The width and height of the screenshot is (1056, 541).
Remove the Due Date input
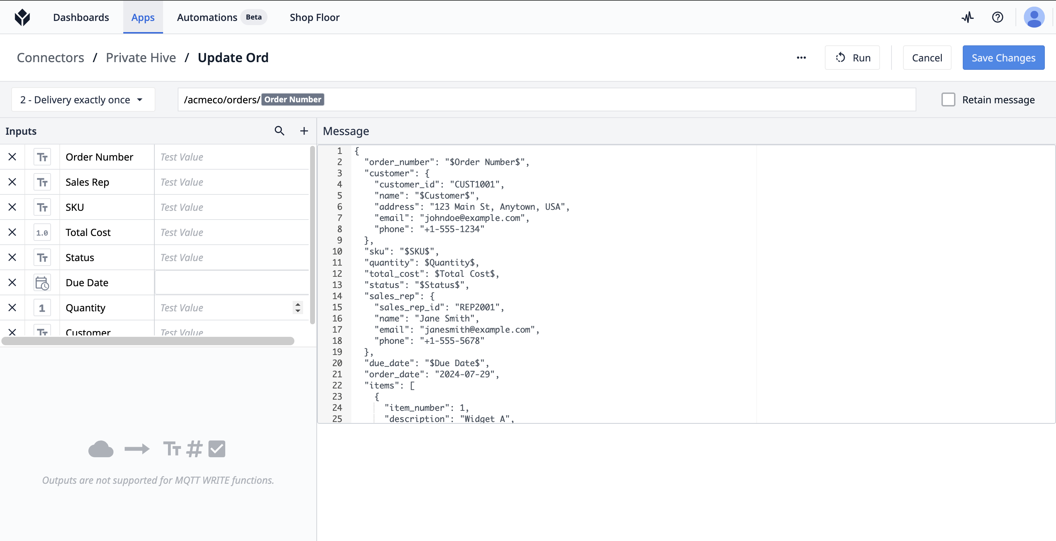[12, 282]
